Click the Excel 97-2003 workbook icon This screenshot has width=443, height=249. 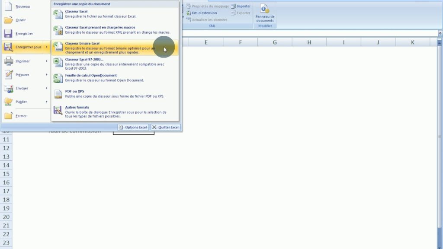click(58, 62)
